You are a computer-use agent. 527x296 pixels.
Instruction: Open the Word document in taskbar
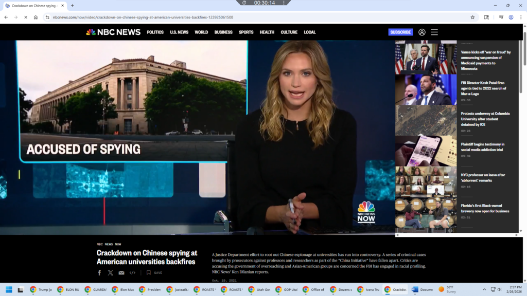click(422, 289)
